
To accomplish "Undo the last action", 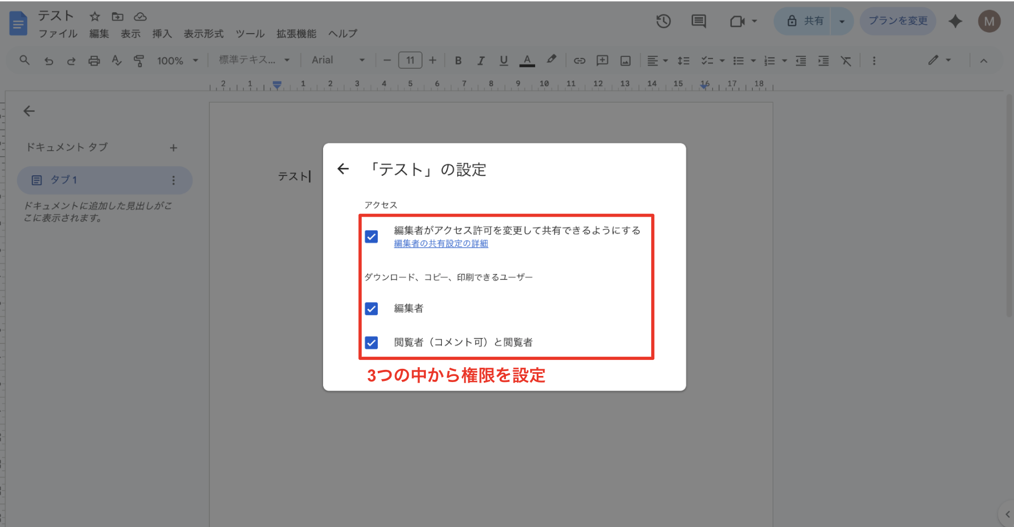I will click(x=49, y=61).
